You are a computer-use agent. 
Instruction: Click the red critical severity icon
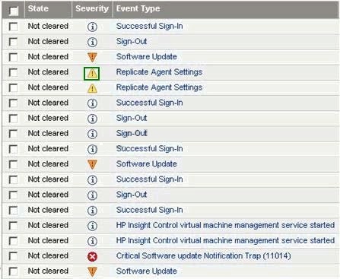[x=92, y=256]
